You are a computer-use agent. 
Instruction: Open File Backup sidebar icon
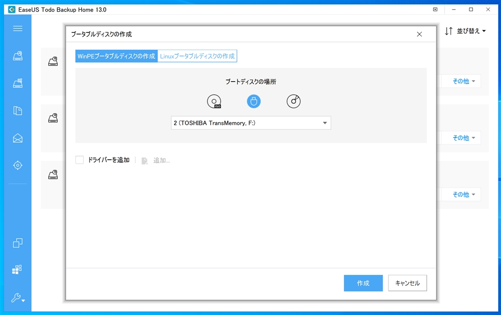pos(18,111)
